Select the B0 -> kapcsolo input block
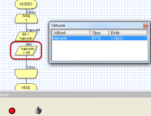151x116 pixels. point(26,36)
